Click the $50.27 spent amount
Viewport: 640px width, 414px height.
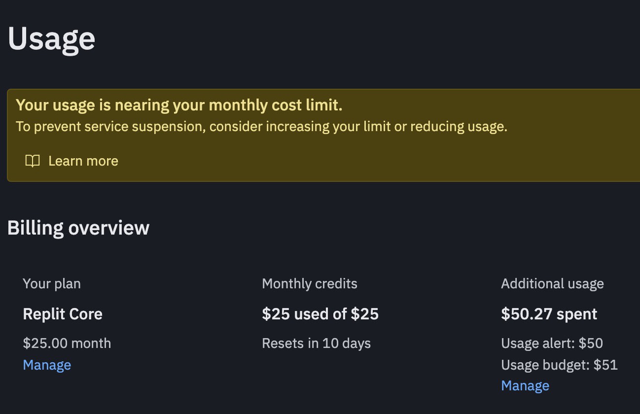tap(549, 314)
